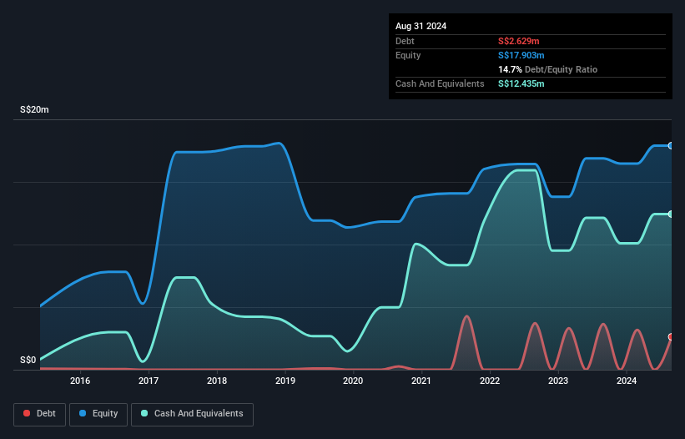Viewport: 685px width, 439px height.
Task: Click the S$2.629m debt value
Action: [519, 41]
